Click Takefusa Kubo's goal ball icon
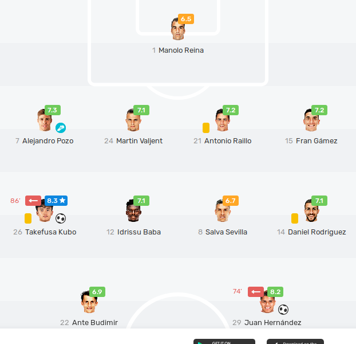The width and height of the screenshot is (356, 344). (x=61, y=218)
